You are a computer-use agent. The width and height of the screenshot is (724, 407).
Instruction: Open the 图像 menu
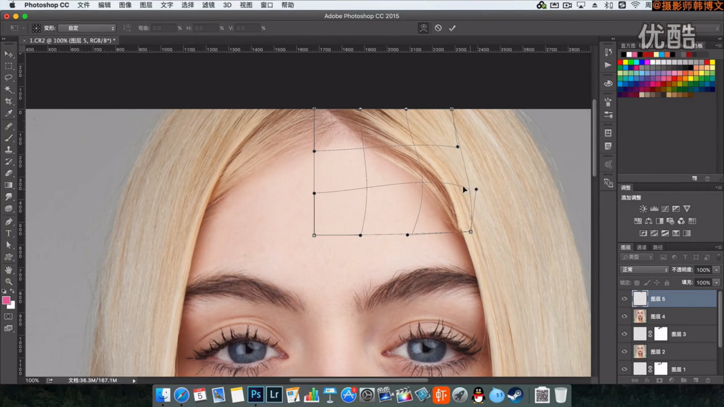[125, 5]
